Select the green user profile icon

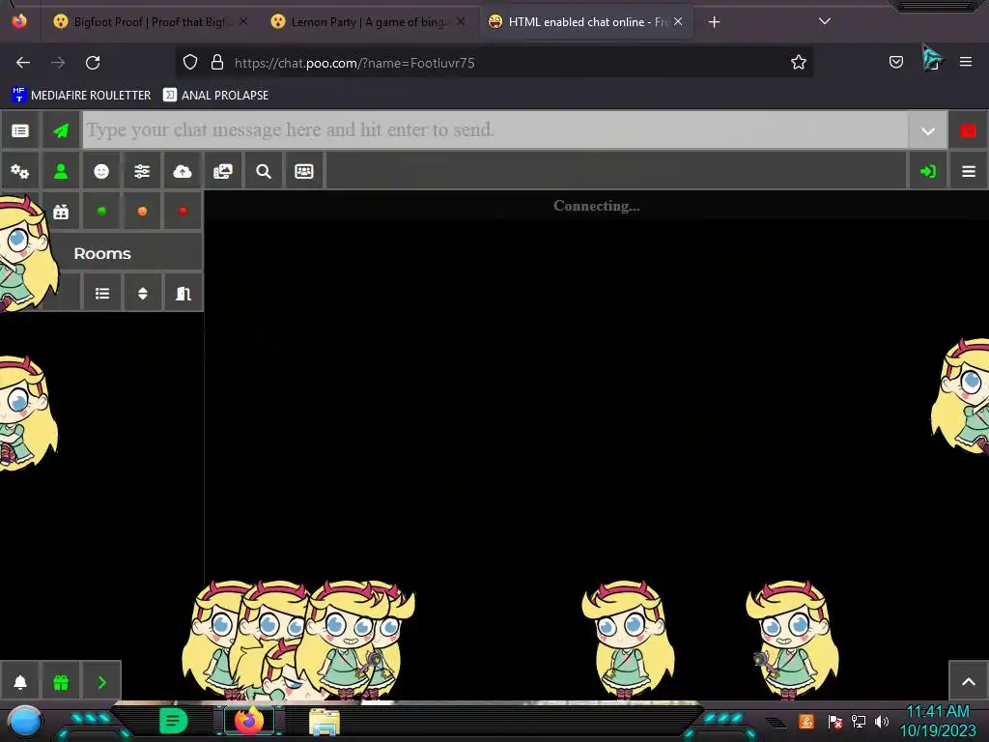coord(61,171)
